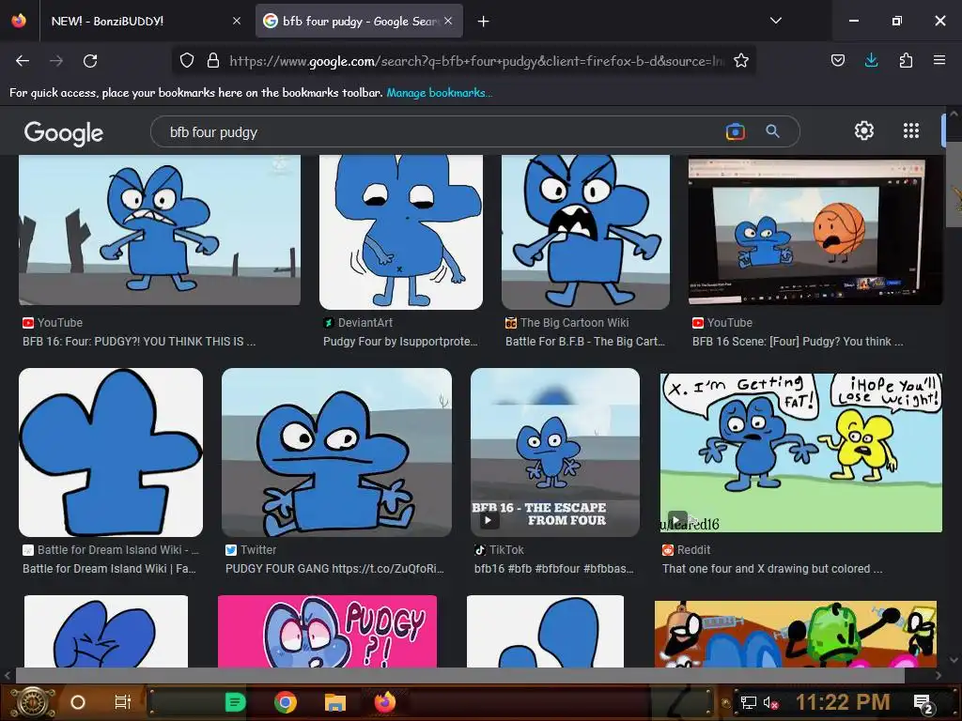
Task: Open Google apps grid
Action: (x=911, y=130)
